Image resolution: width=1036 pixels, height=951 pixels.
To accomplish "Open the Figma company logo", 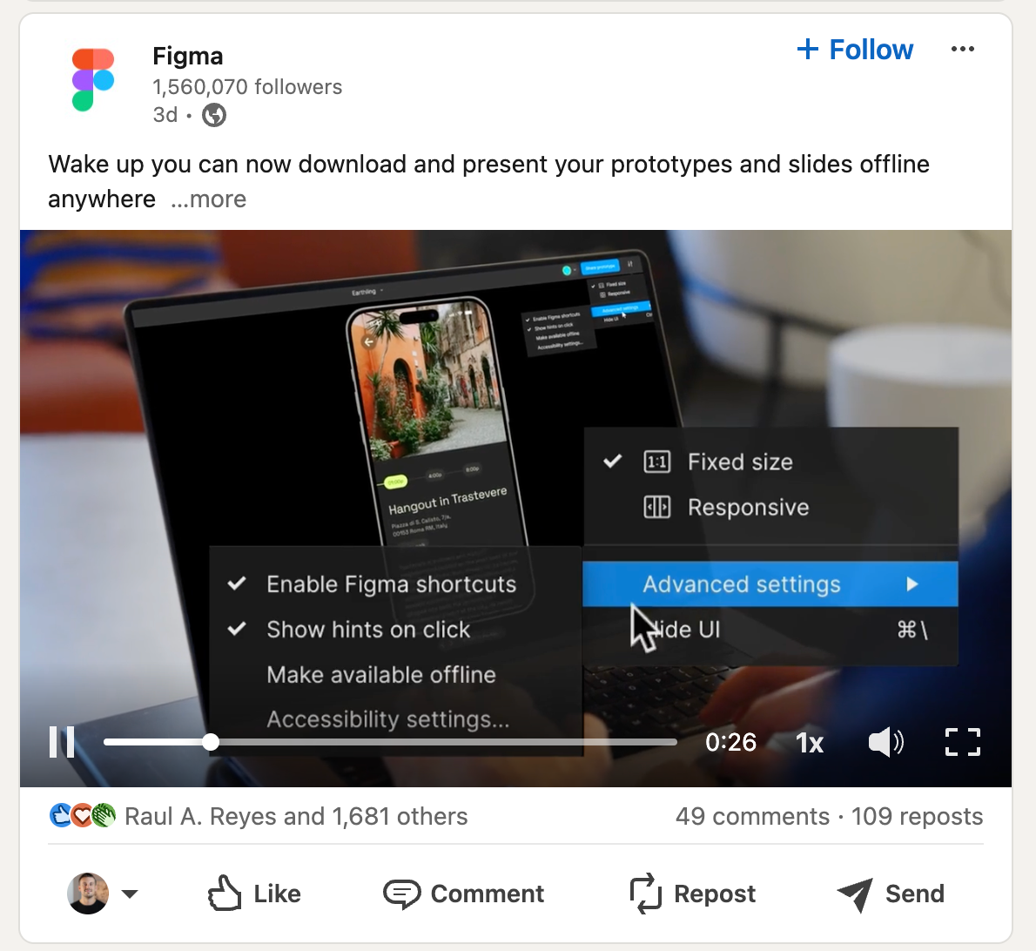I will tap(92, 80).
